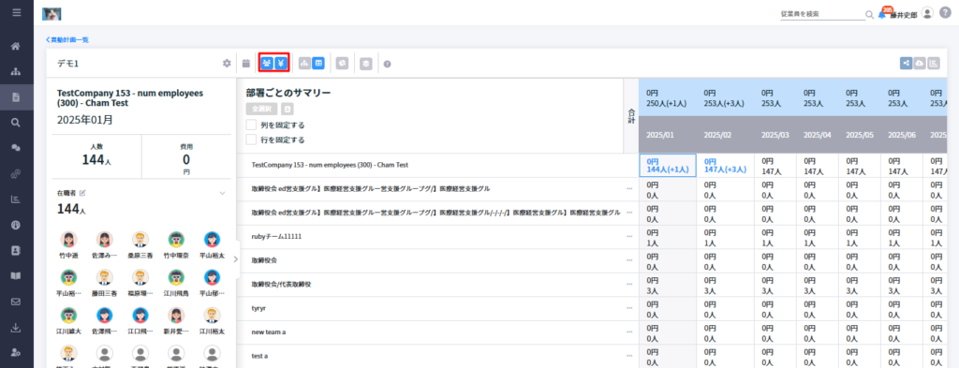Select the 2025/03 column header
The width and height of the screenshot is (959, 368).
coord(775,135)
